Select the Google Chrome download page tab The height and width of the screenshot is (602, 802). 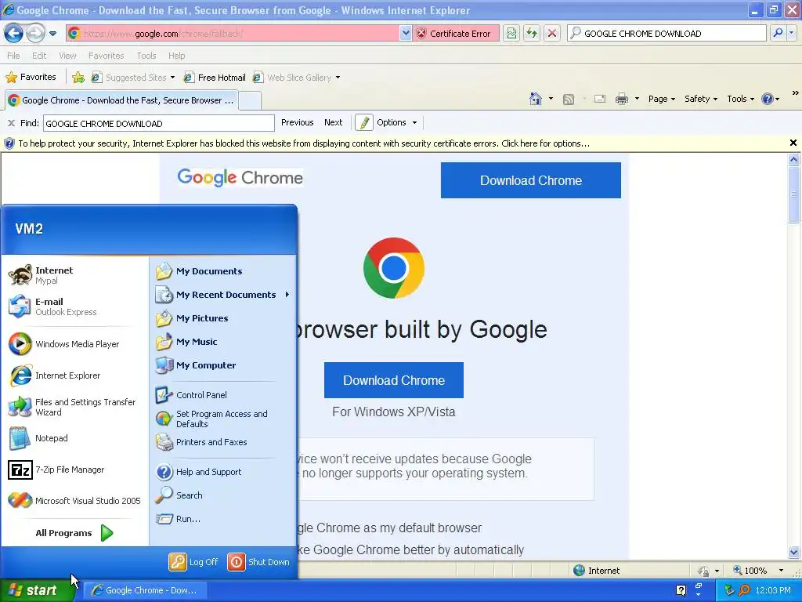click(x=121, y=100)
